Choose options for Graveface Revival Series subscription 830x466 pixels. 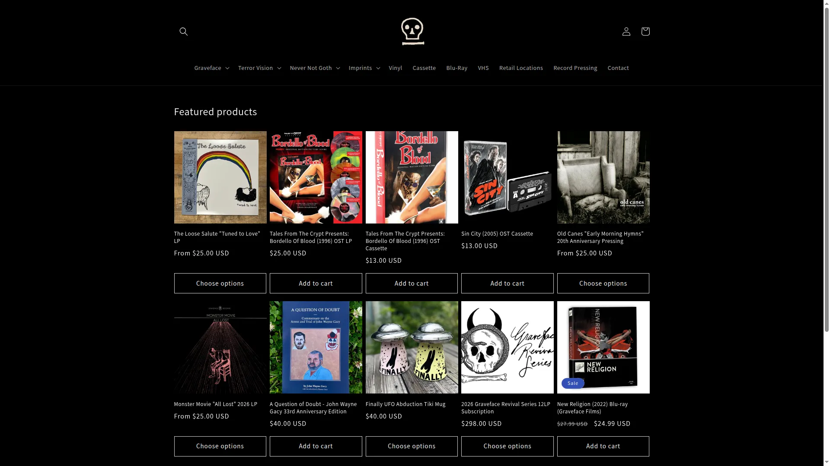click(x=507, y=446)
